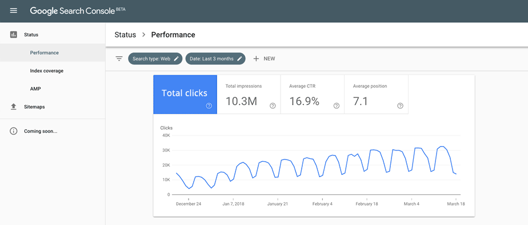Toggle the Average CTR metric card
This screenshot has height=225, width=528.
(313, 95)
